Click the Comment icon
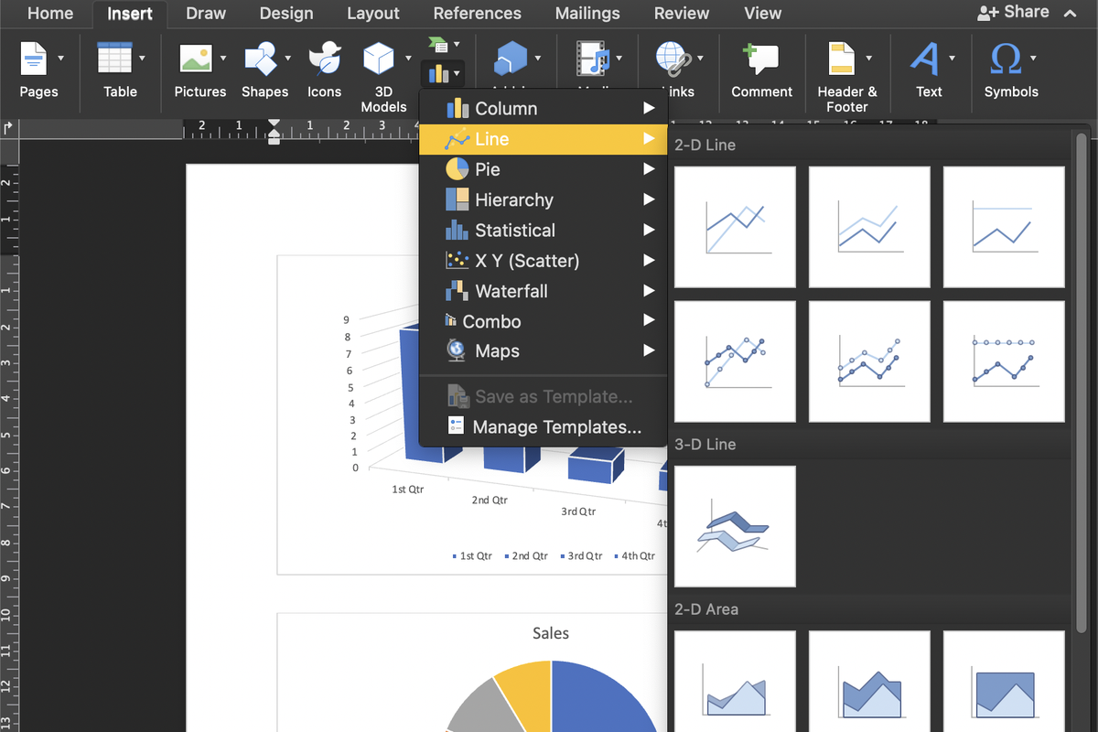Viewport: 1098px width, 732px height. (x=761, y=59)
